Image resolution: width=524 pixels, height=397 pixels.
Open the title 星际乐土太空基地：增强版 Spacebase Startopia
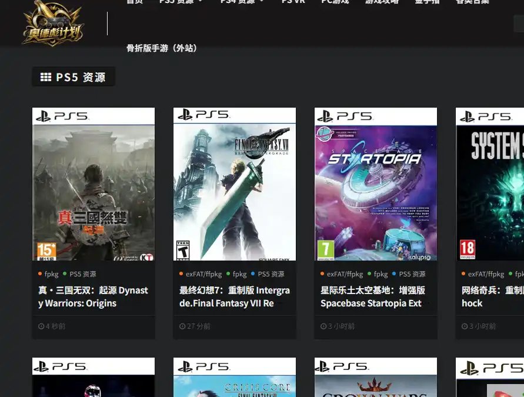[373, 297]
